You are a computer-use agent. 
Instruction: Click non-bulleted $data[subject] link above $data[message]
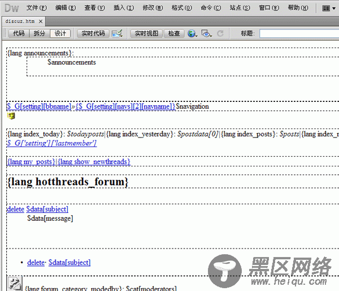click(x=47, y=209)
